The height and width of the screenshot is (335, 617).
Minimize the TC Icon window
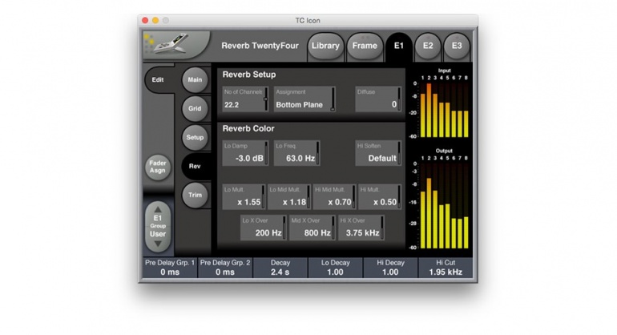(x=155, y=20)
